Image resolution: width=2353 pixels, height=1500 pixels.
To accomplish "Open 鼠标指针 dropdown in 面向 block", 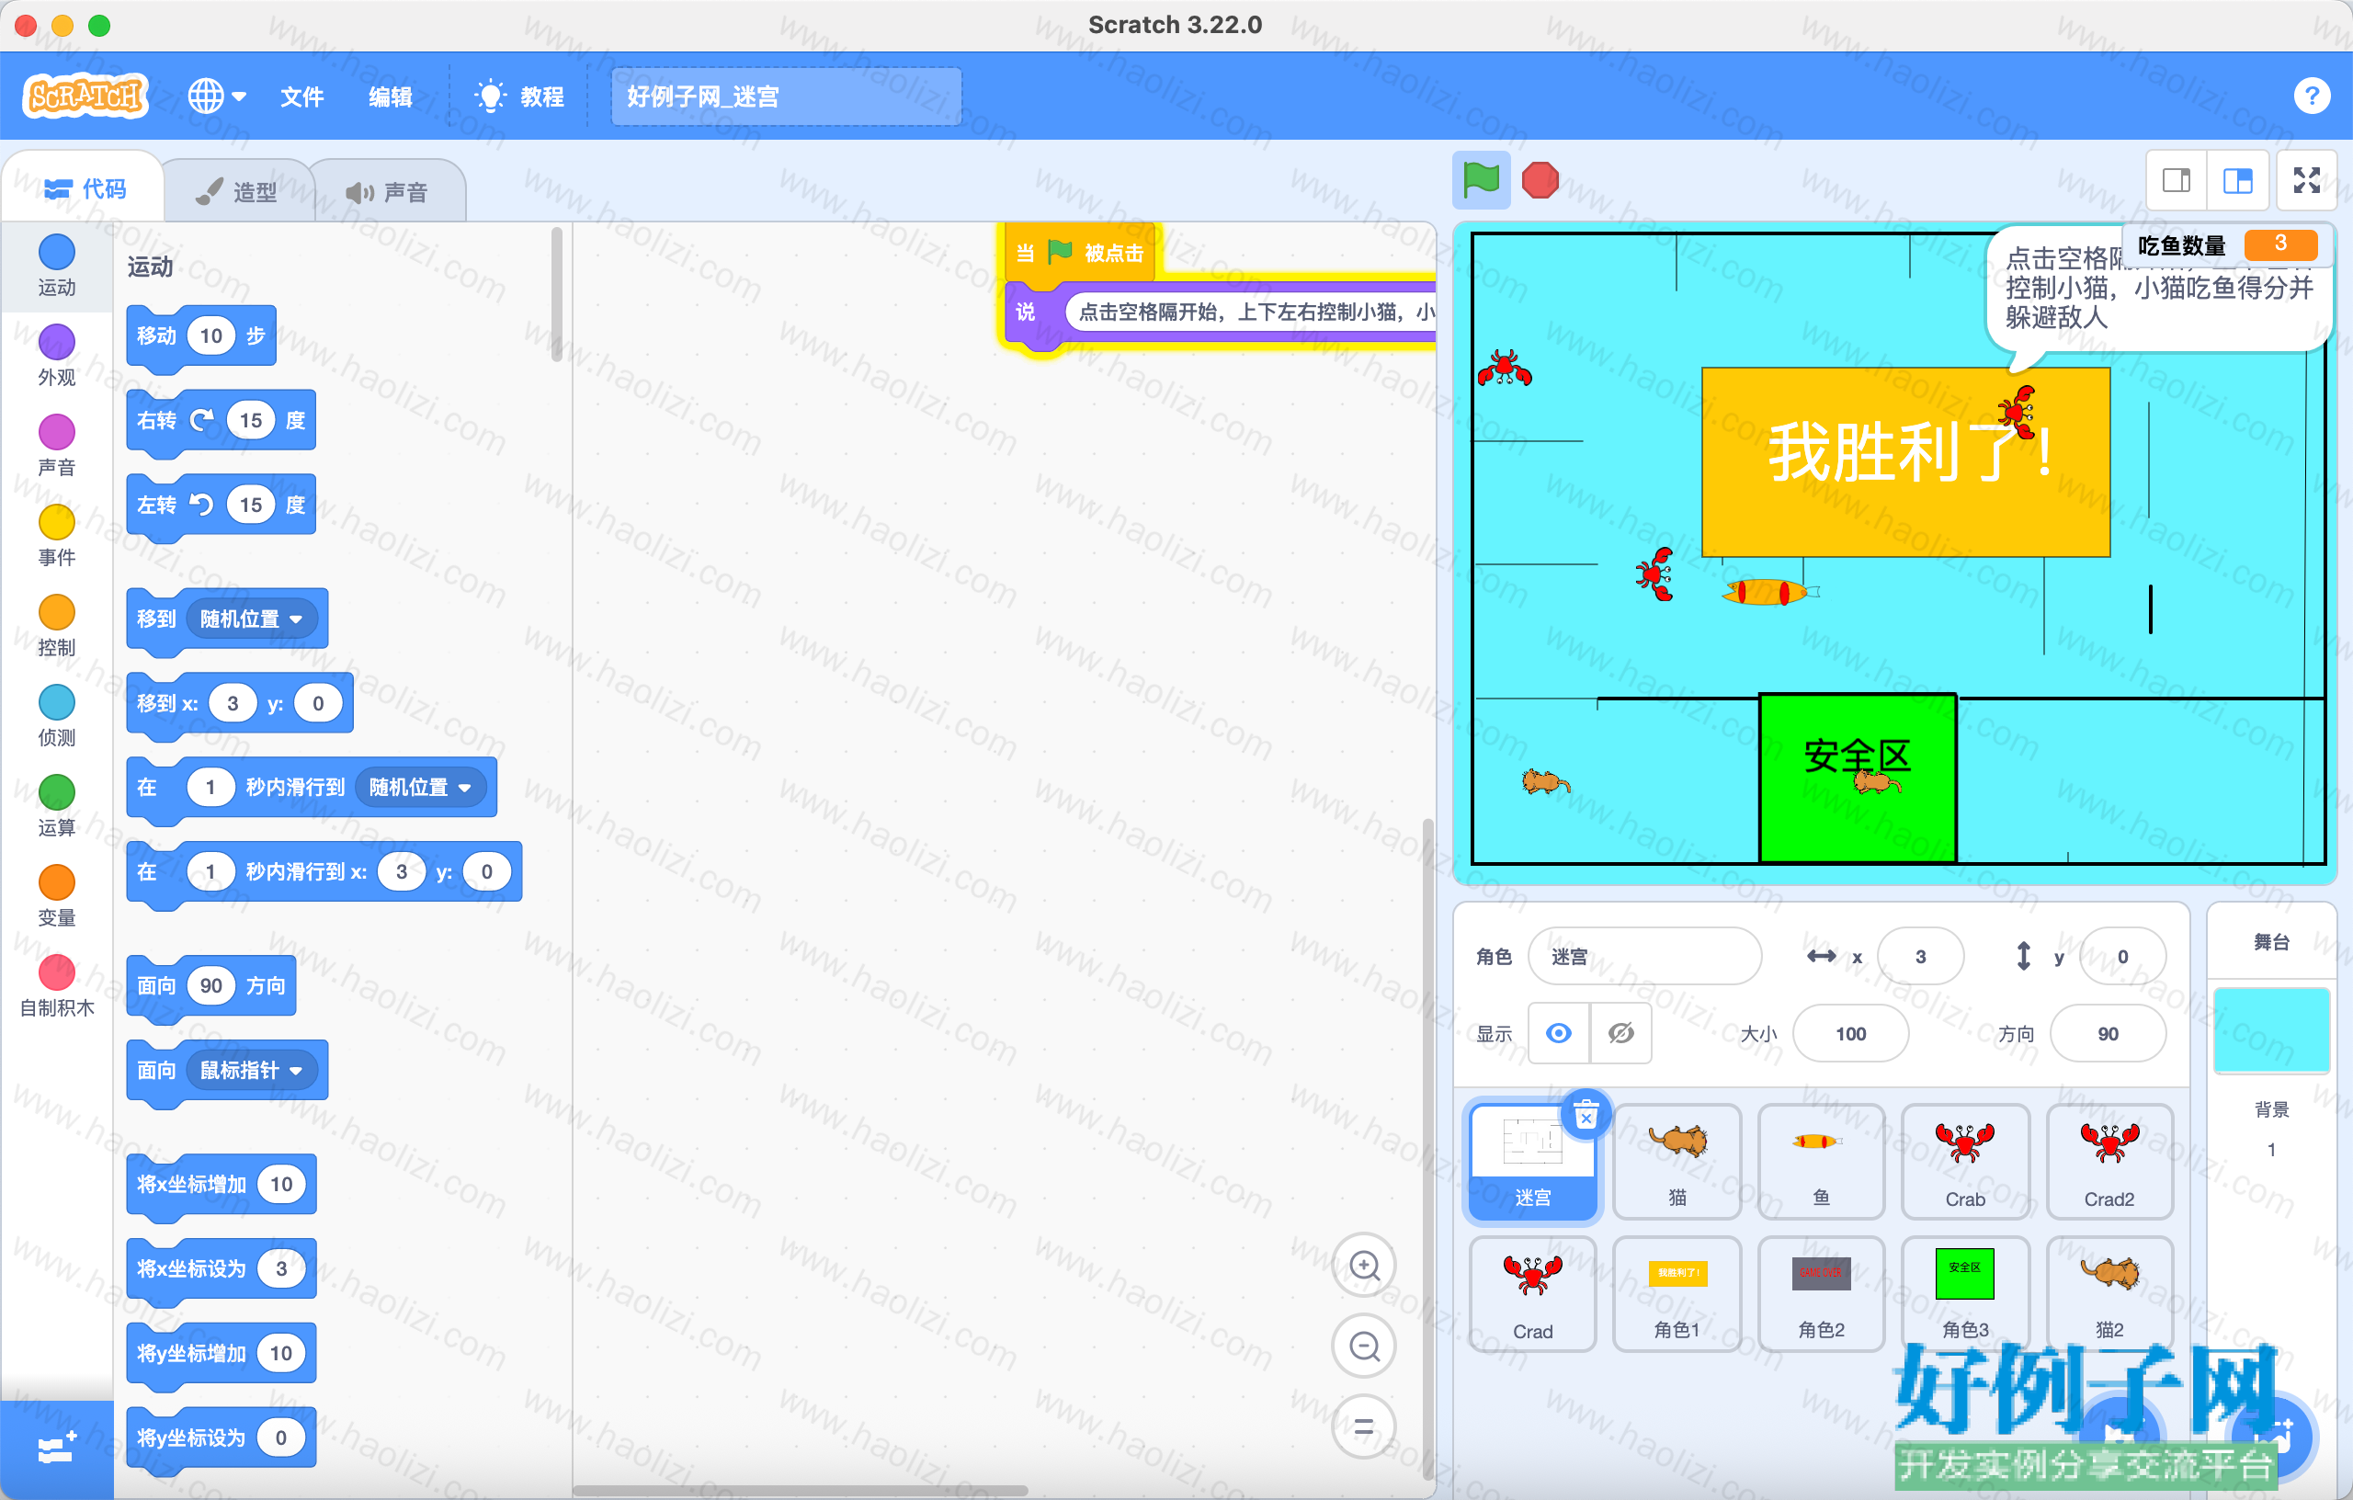I will tap(252, 1070).
